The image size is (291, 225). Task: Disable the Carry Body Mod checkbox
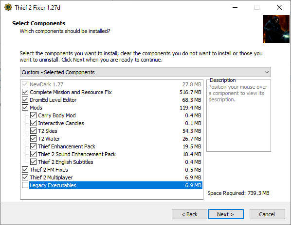click(33, 115)
